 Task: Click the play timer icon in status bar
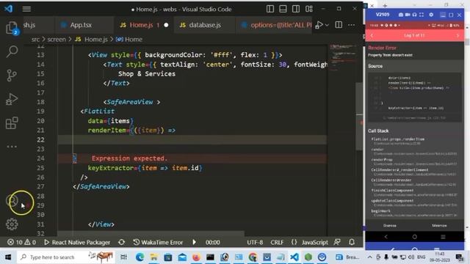click(x=194, y=242)
